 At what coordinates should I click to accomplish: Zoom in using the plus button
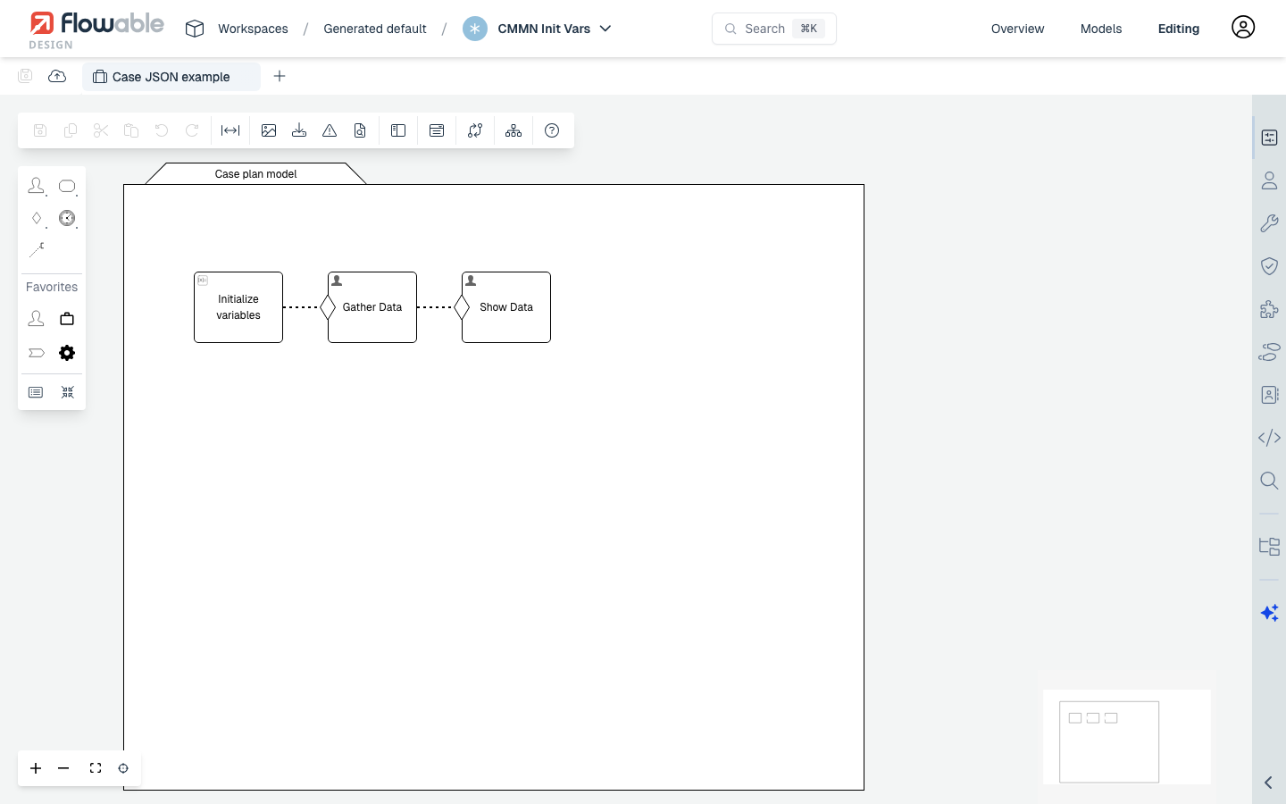(x=36, y=768)
